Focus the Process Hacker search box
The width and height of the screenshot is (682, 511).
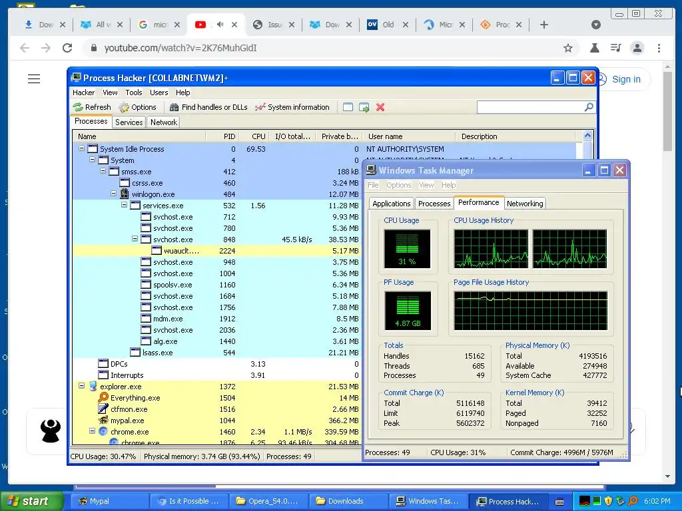click(530, 107)
